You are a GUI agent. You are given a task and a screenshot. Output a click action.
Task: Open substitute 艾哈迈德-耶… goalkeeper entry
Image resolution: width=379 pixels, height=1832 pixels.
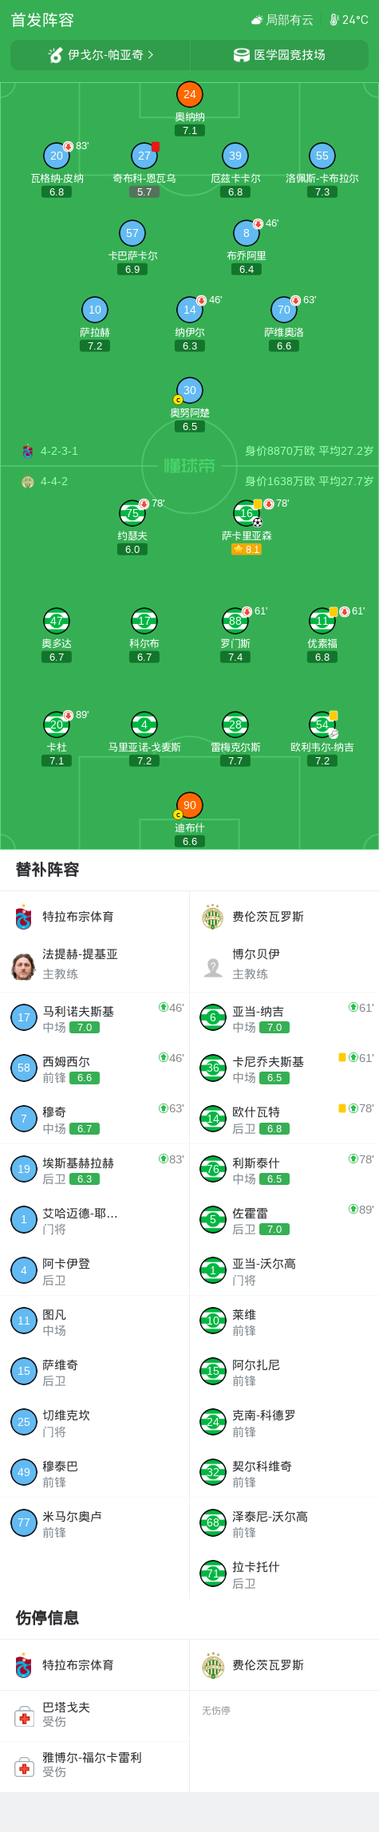pos(95,1220)
